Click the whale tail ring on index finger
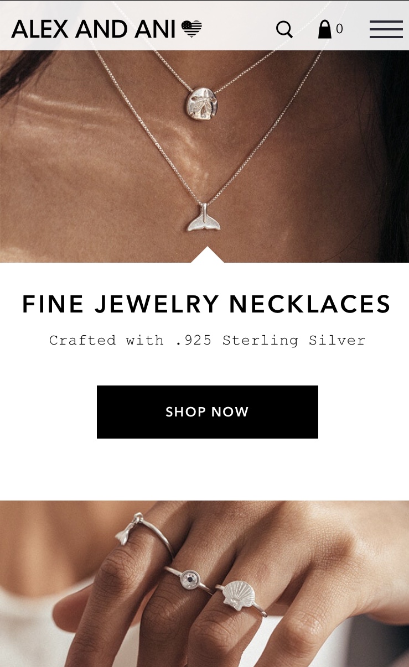409x667 pixels. point(126,528)
